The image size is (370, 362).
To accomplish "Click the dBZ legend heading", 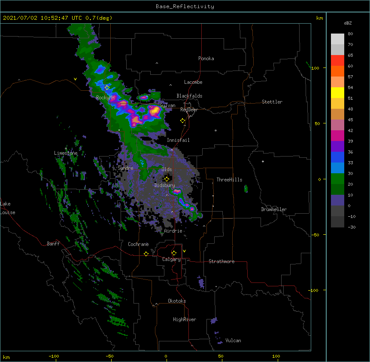I will point(348,23).
